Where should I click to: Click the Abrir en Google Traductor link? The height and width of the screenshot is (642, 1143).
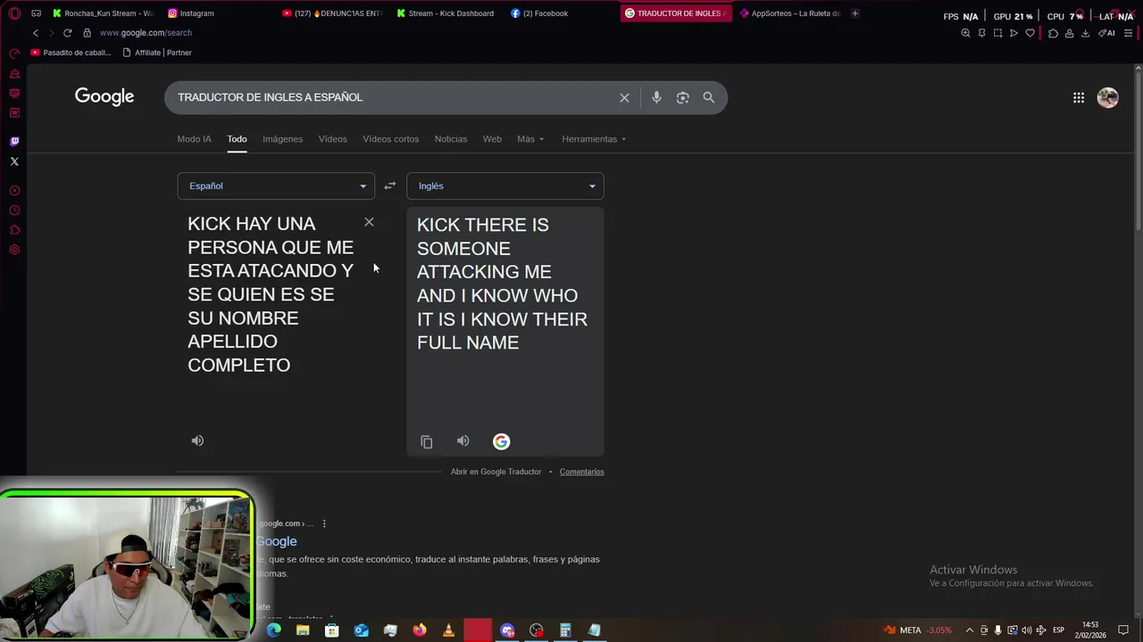click(496, 472)
